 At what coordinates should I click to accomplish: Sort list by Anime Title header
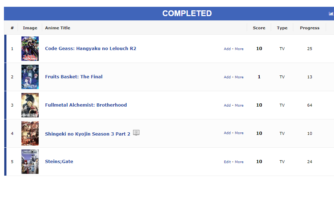coord(58,28)
